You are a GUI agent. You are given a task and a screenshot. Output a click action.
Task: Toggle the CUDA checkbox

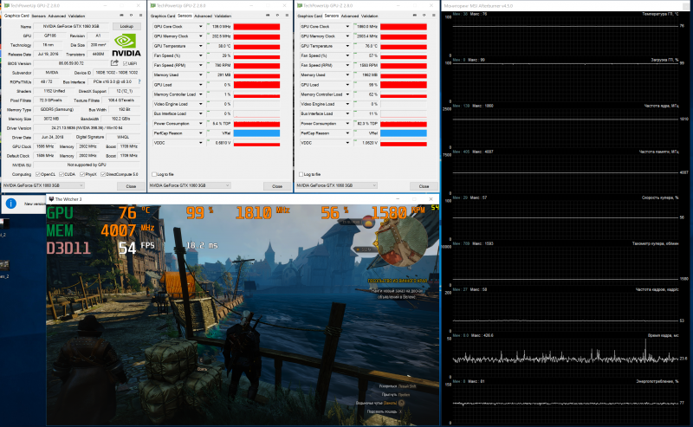tap(62, 174)
